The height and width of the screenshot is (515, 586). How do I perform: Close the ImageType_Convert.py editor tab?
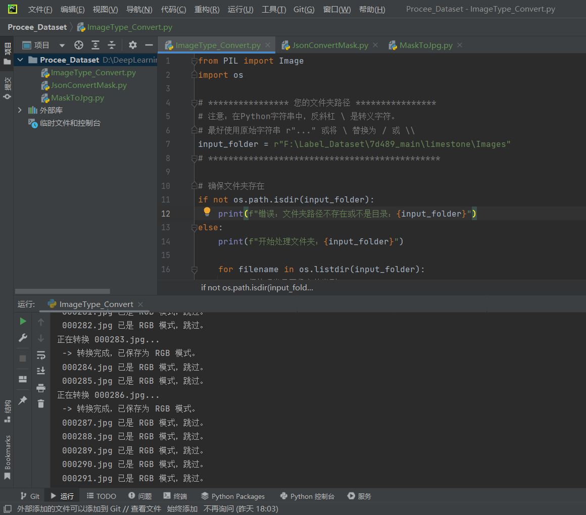pyautogui.click(x=268, y=45)
